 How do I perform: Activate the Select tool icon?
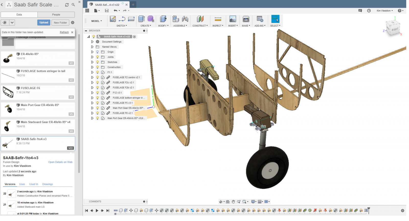click(275, 19)
